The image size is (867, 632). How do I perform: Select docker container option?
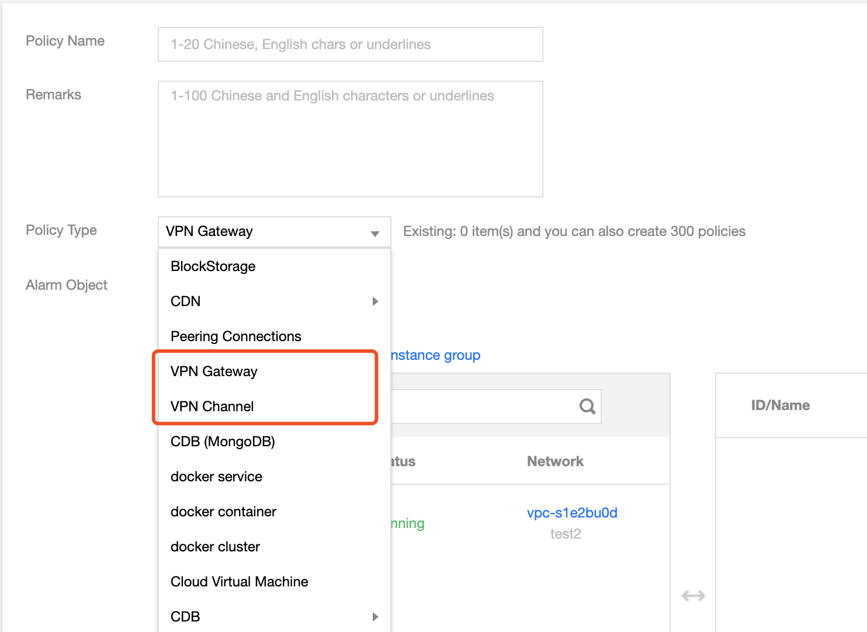pyautogui.click(x=223, y=512)
